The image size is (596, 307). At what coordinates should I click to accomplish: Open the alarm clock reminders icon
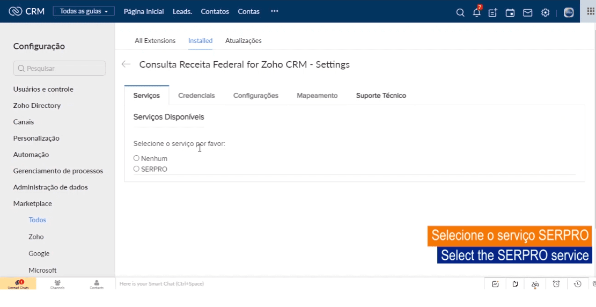(x=556, y=284)
